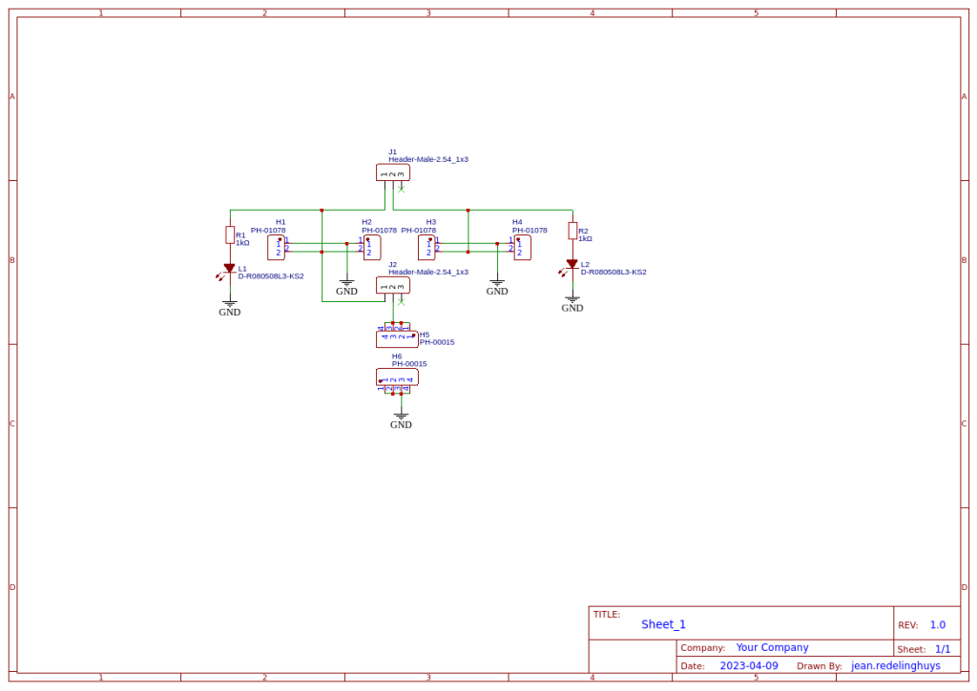Click the sheet number 1/1

(x=943, y=649)
